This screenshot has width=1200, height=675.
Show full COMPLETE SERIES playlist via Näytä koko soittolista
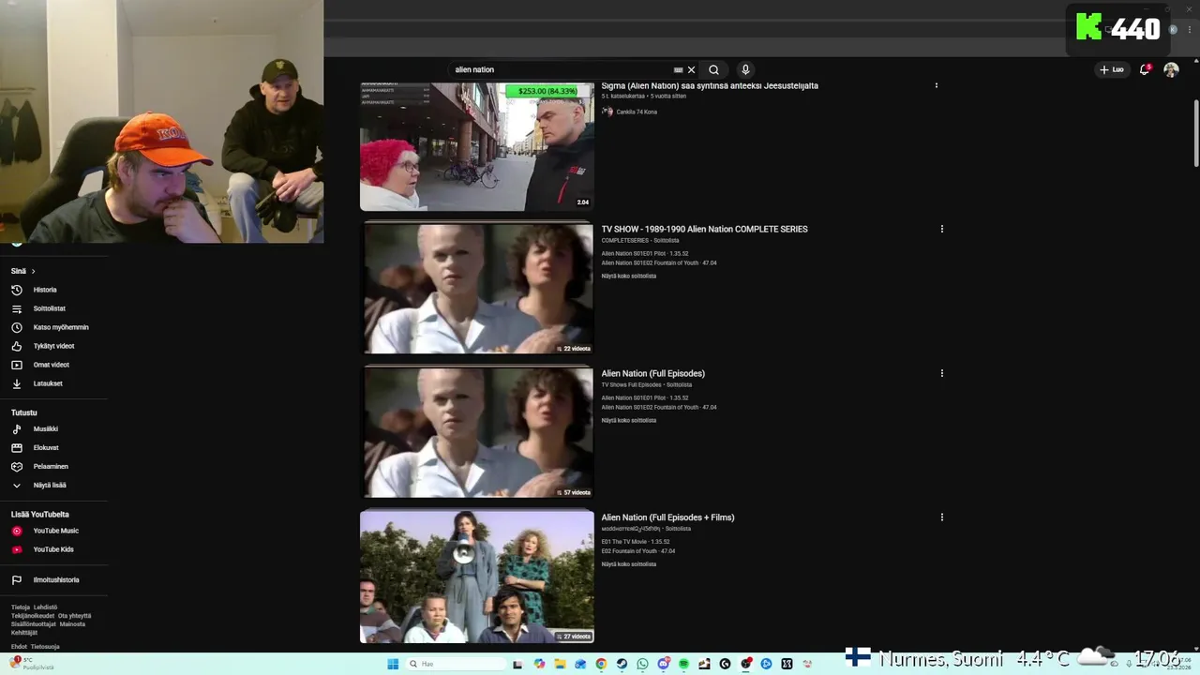pyautogui.click(x=628, y=276)
